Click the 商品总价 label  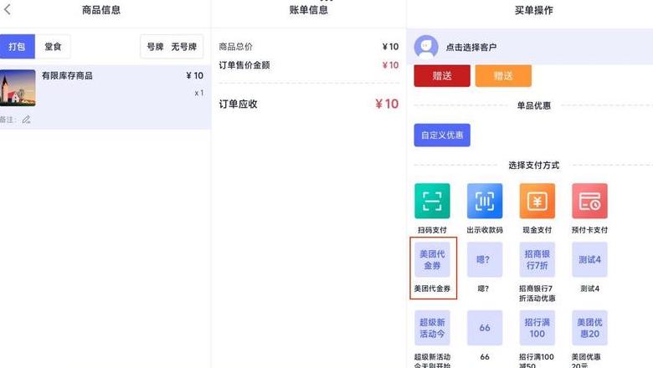[236, 47]
